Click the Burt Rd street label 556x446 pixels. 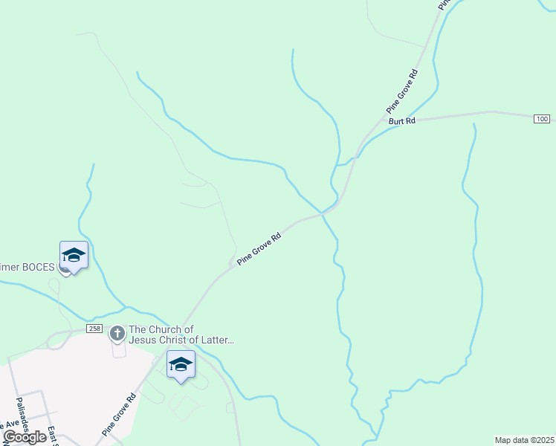401,121
